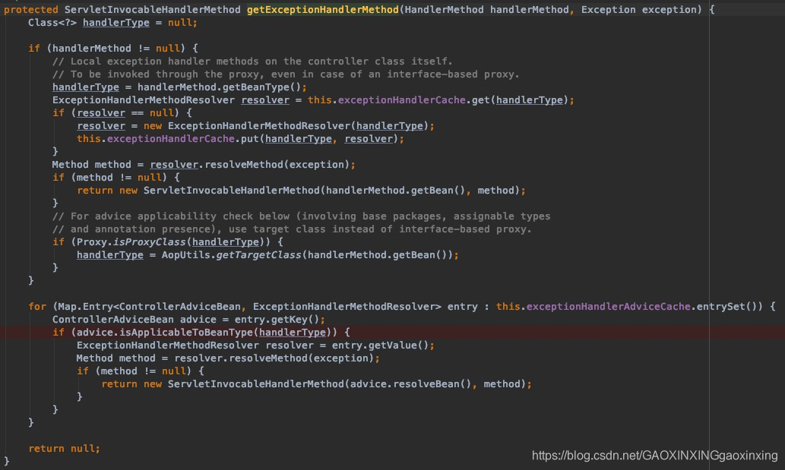Click the 'return null;' statement
The height and width of the screenshot is (470, 785).
click(x=64, y=449)
